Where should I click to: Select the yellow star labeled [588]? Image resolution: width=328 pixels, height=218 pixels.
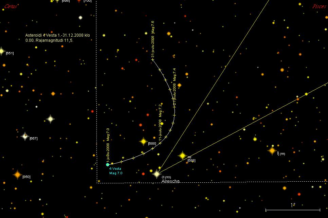pyautogui.click(x=182, y=156)
